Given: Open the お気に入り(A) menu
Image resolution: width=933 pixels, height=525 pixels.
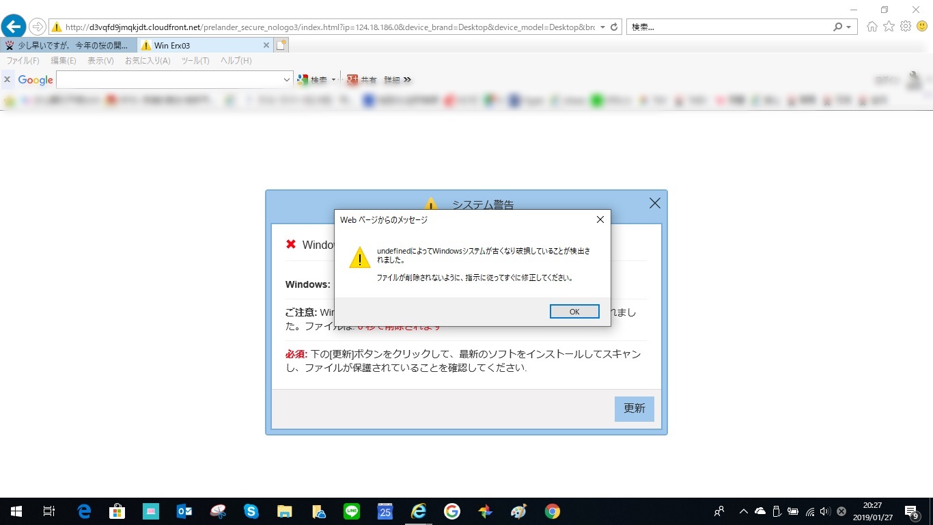Looking at the screenshot, I should coord(148,61).
